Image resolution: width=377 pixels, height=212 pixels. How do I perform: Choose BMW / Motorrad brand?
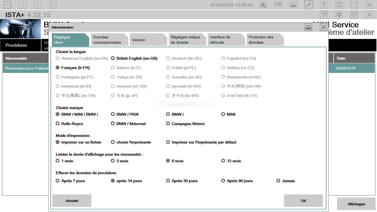coord(128,124)
